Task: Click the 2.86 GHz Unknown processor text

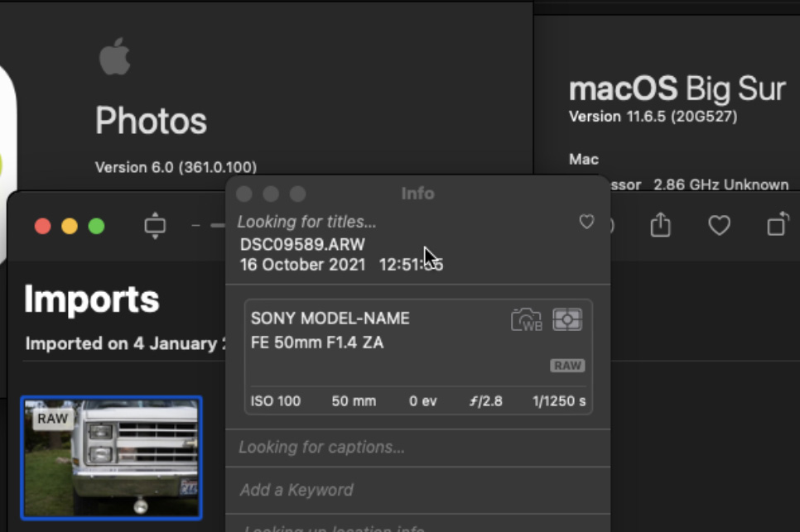Action: (x=721, y=185)
